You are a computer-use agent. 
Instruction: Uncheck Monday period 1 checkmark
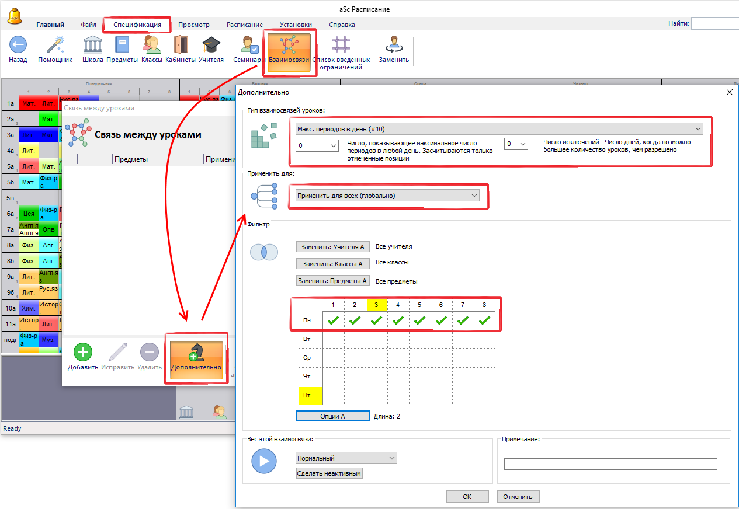pos(333,320)
